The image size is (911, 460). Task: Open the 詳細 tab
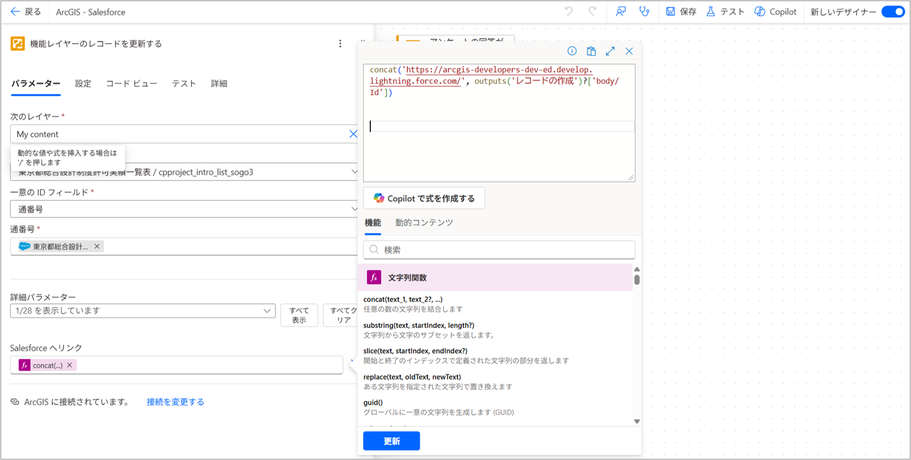[219, 83]
